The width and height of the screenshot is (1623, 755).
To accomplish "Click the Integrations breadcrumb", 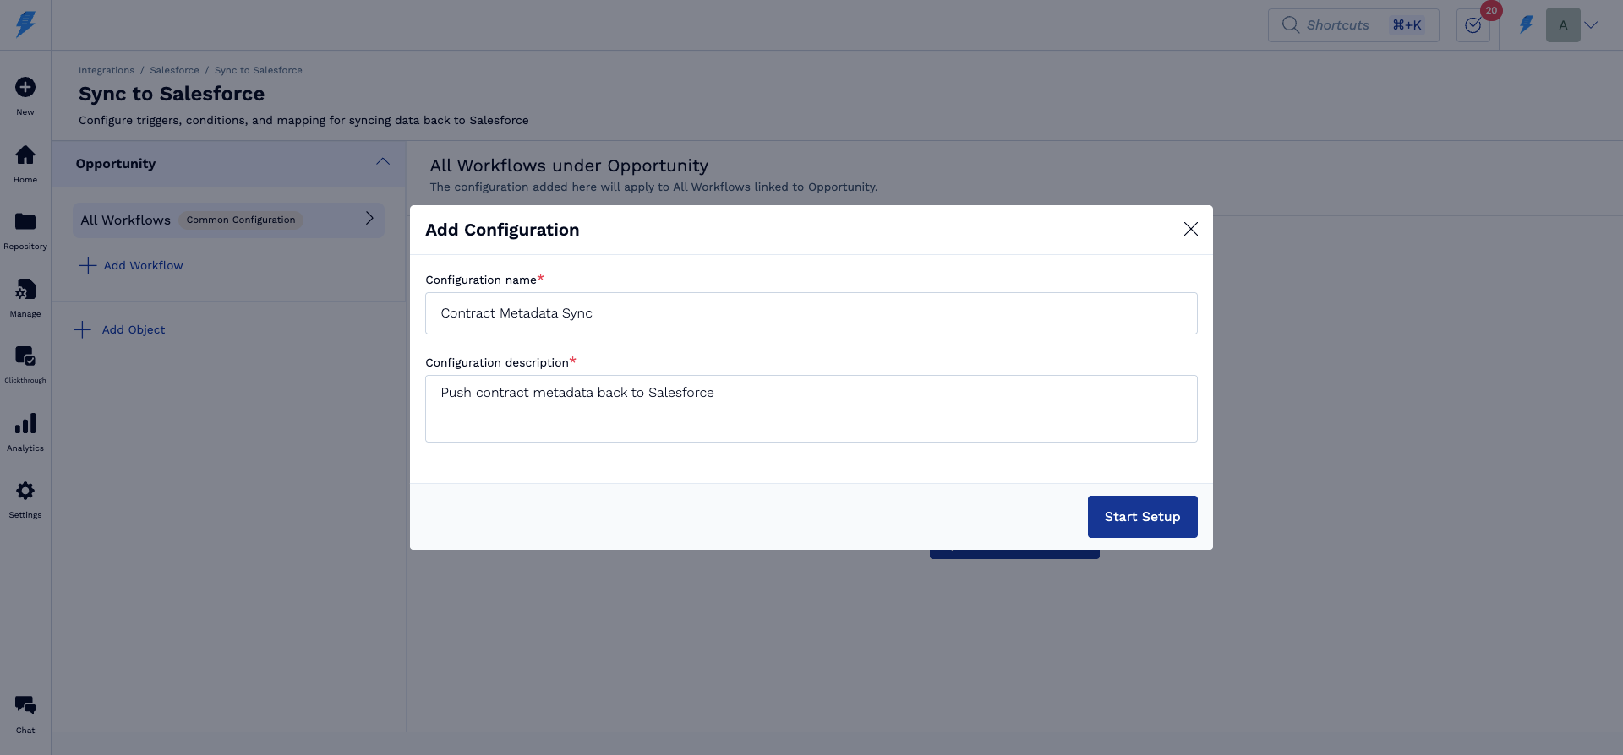I will [107, 70].
